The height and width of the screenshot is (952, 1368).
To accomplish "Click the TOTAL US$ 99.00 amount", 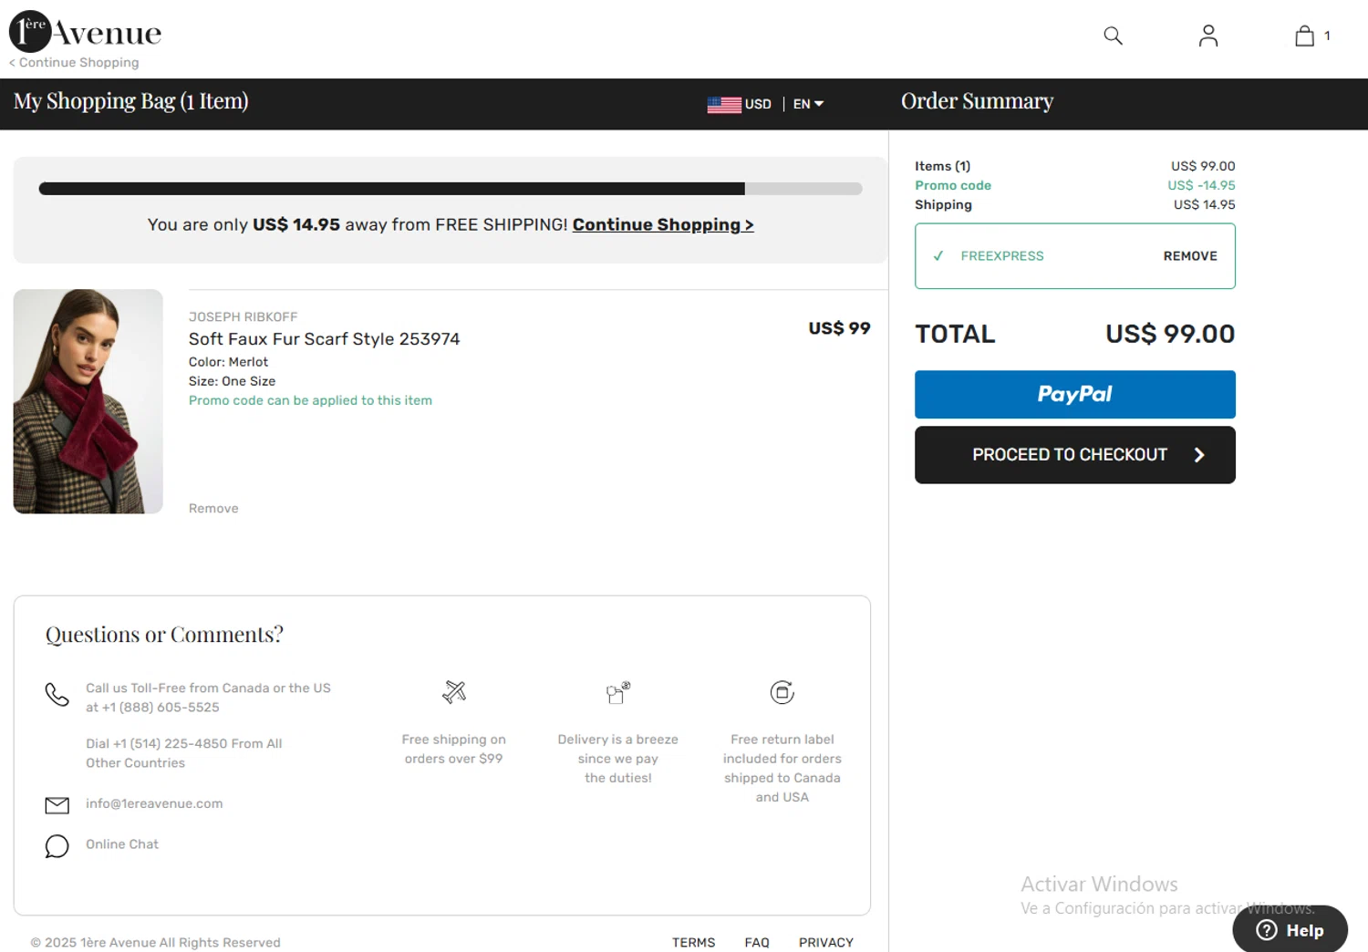I will [x=1170, y=334].
